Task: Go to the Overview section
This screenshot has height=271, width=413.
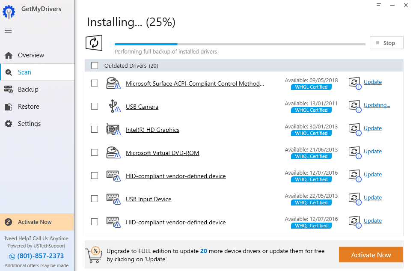Action: [x=31, y=55]
